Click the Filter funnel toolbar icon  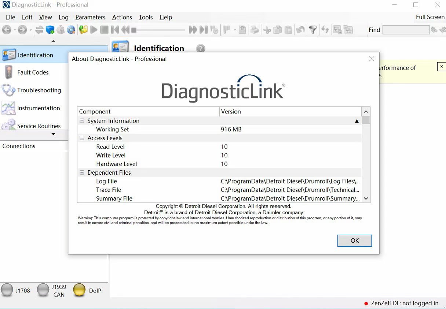click(x=312, y=30)
